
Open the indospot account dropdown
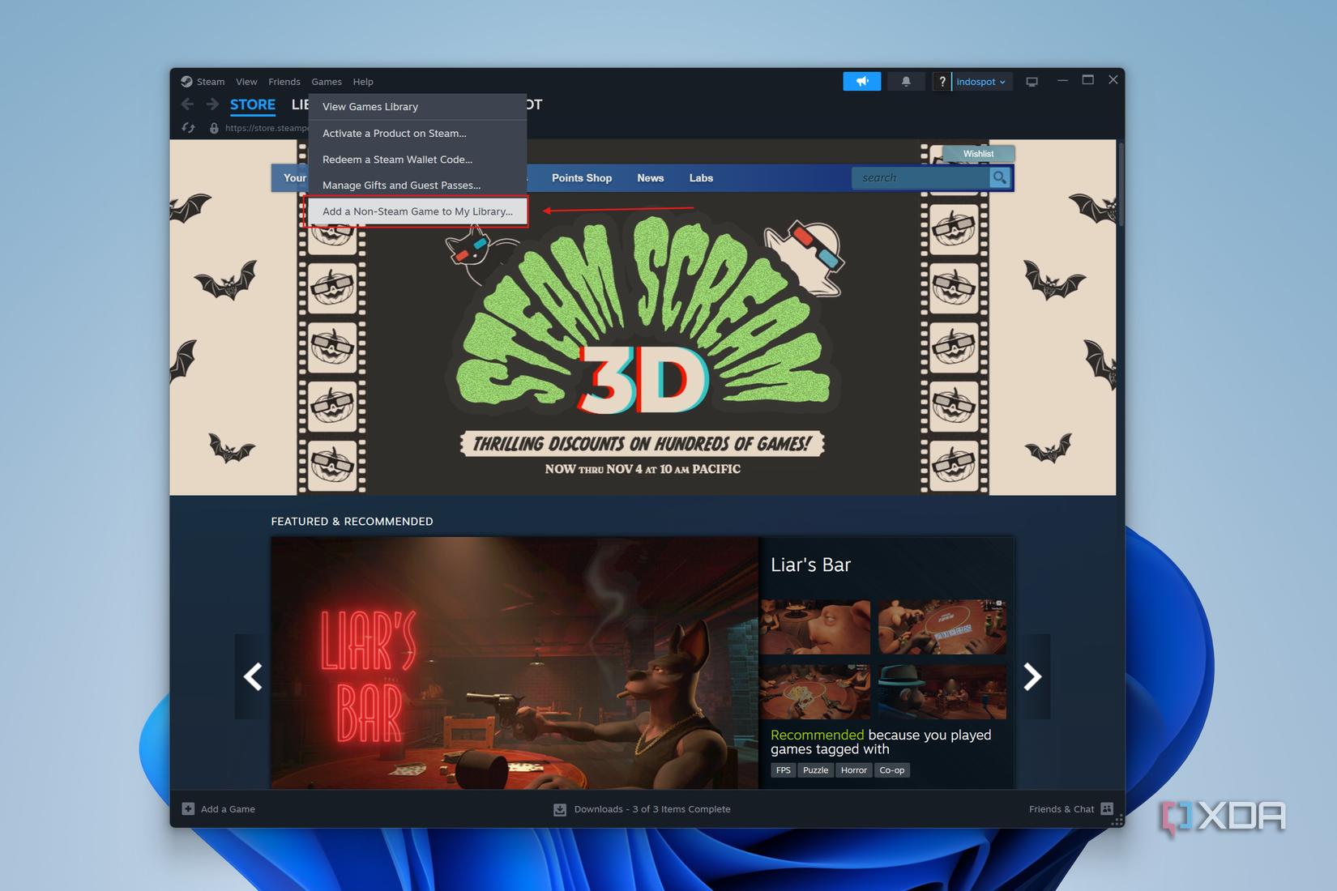981,82
